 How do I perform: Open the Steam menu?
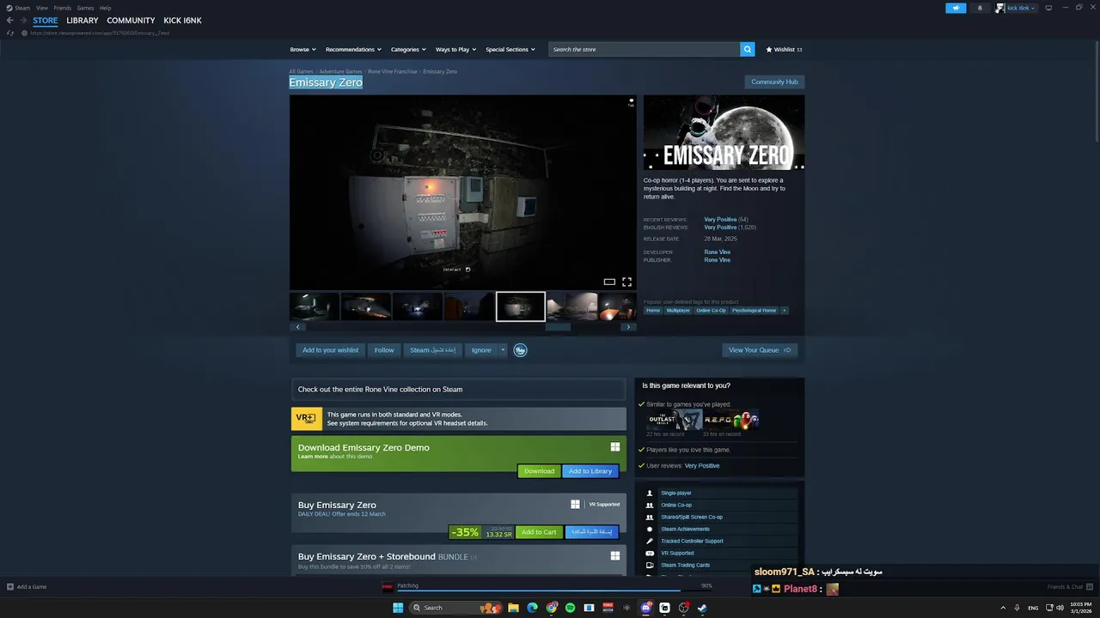point(19,8)
